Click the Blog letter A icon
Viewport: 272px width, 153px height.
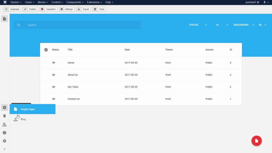coord(15,119)
